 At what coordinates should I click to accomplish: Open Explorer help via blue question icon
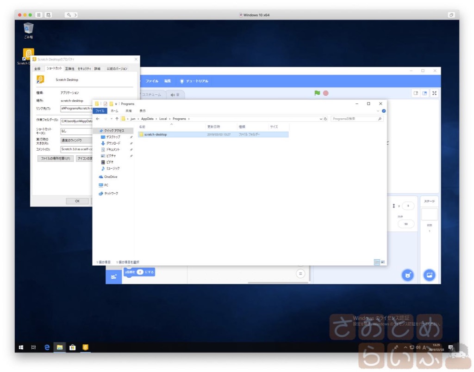coord(384,111)
